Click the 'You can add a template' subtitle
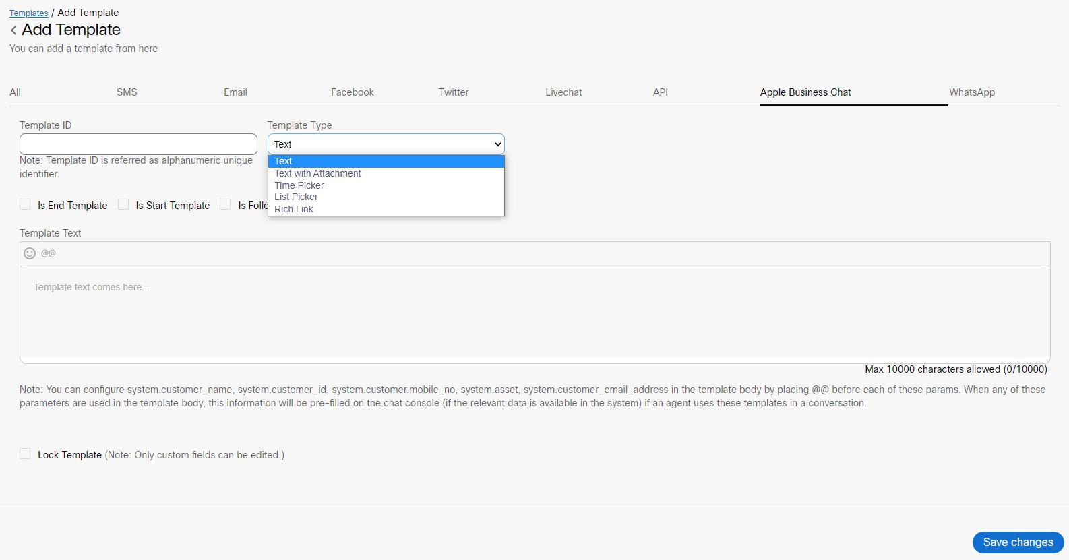Viewport: 1069px width, 560px height. coord(84,49)
